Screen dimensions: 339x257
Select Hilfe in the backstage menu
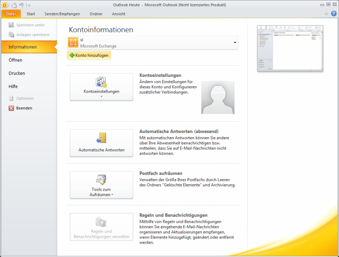click(x=29, y=87)
